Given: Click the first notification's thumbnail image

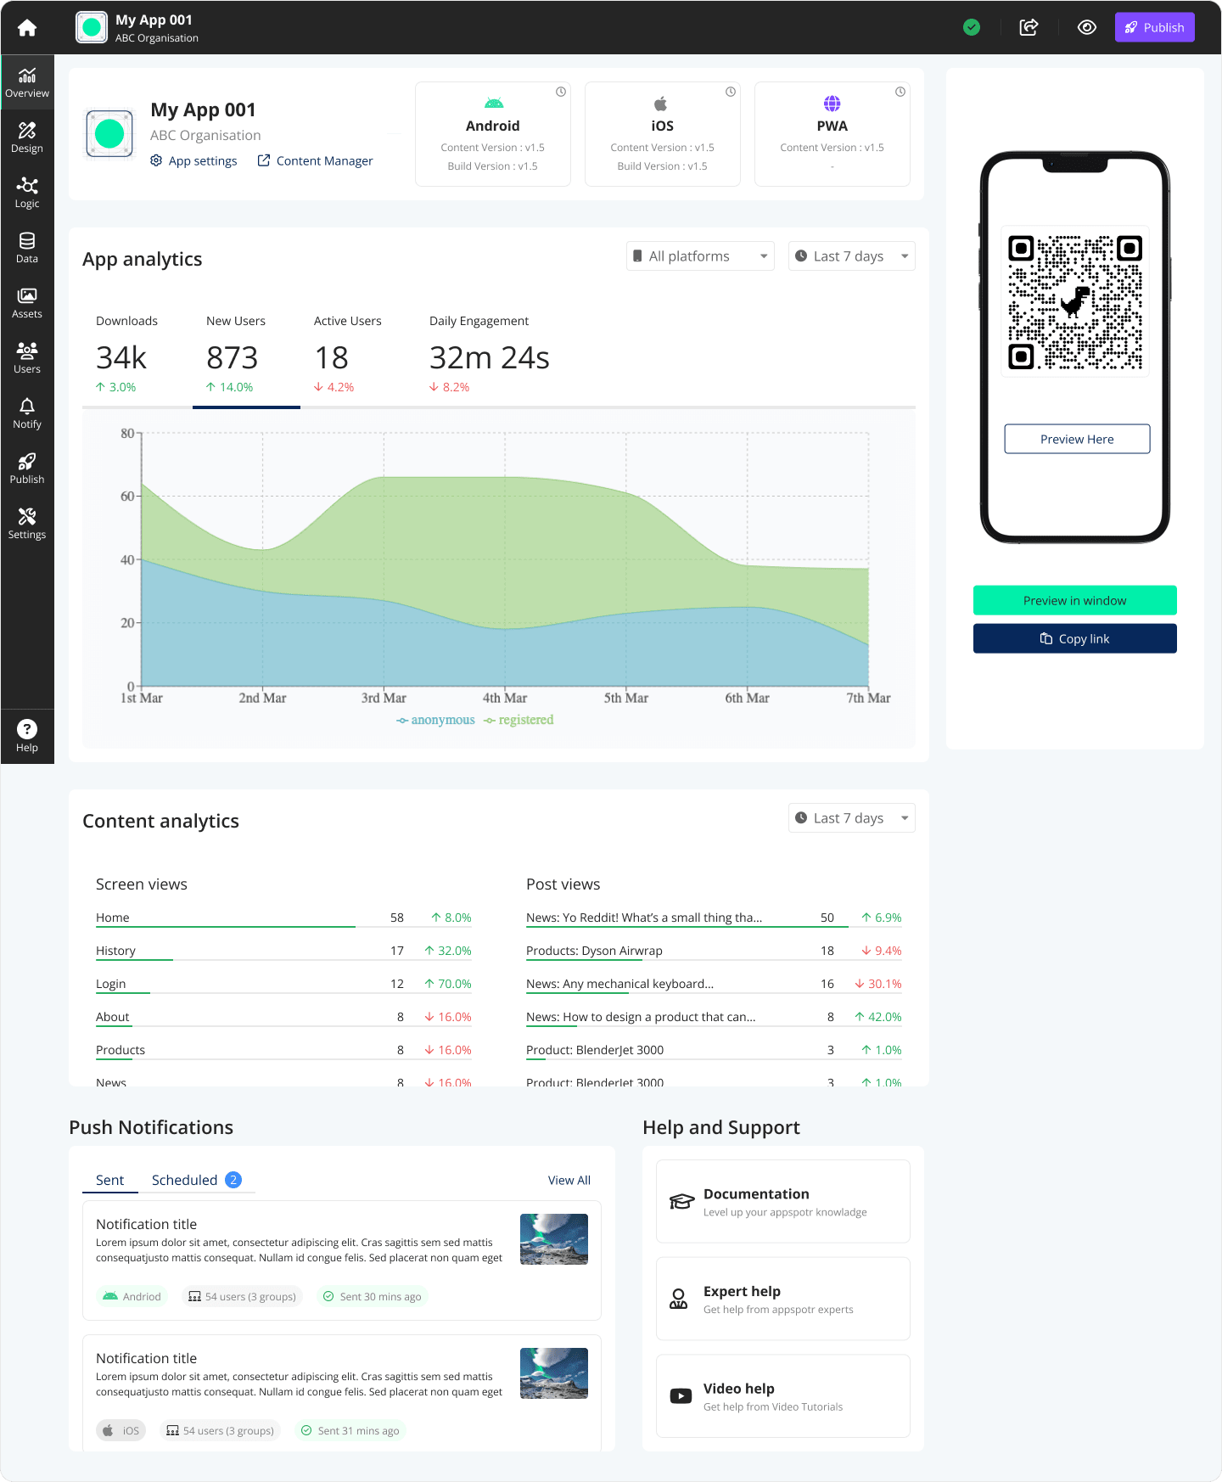Looking at the screenshot, I should point(554,1239).
